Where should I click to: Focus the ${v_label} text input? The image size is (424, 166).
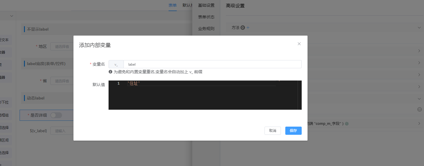(62, 131)
